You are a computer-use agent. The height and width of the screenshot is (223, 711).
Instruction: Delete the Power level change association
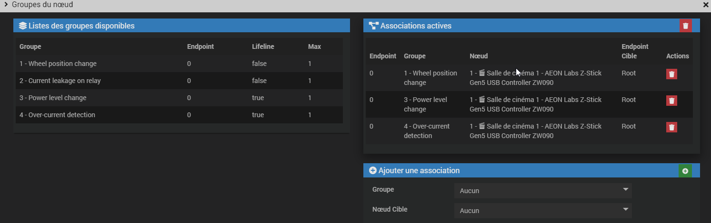tap(671, 101)
